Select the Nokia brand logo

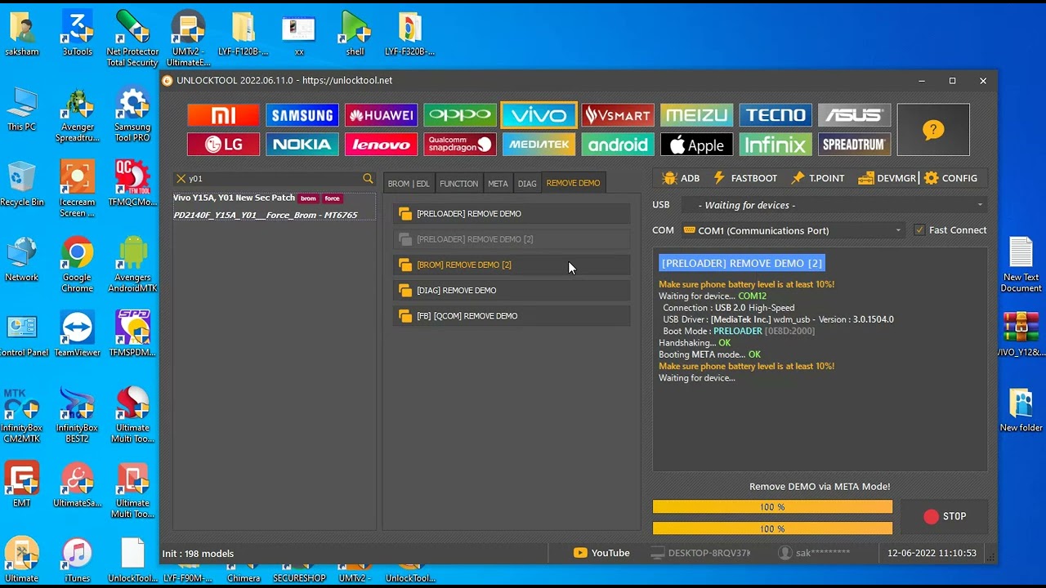tap(302, 145)
